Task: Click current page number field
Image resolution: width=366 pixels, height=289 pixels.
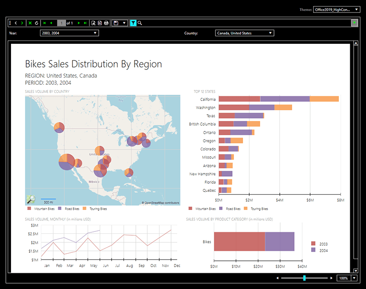Action: [61, 23]
